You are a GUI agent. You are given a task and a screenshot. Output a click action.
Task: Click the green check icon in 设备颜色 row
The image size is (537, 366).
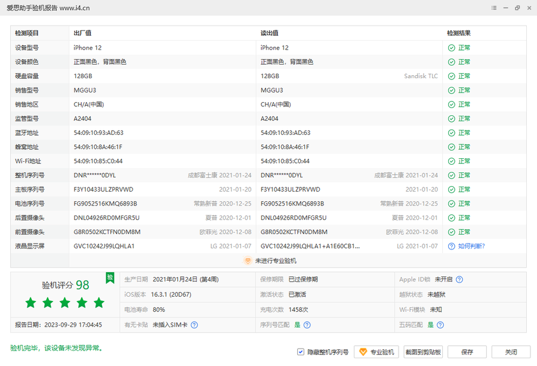[452, 62]
